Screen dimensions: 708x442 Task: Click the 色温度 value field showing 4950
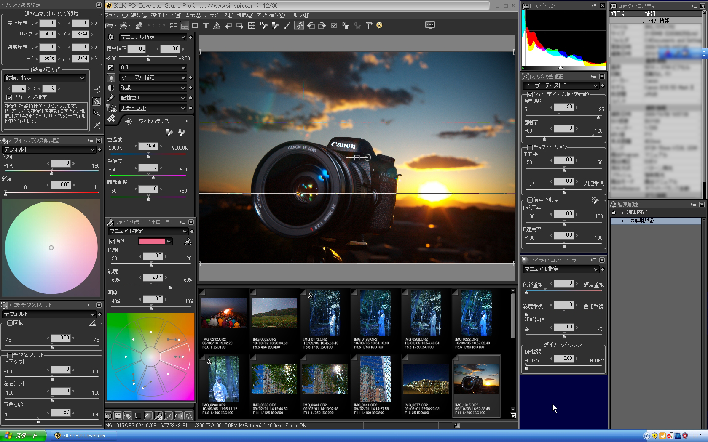tap(148, 146)
